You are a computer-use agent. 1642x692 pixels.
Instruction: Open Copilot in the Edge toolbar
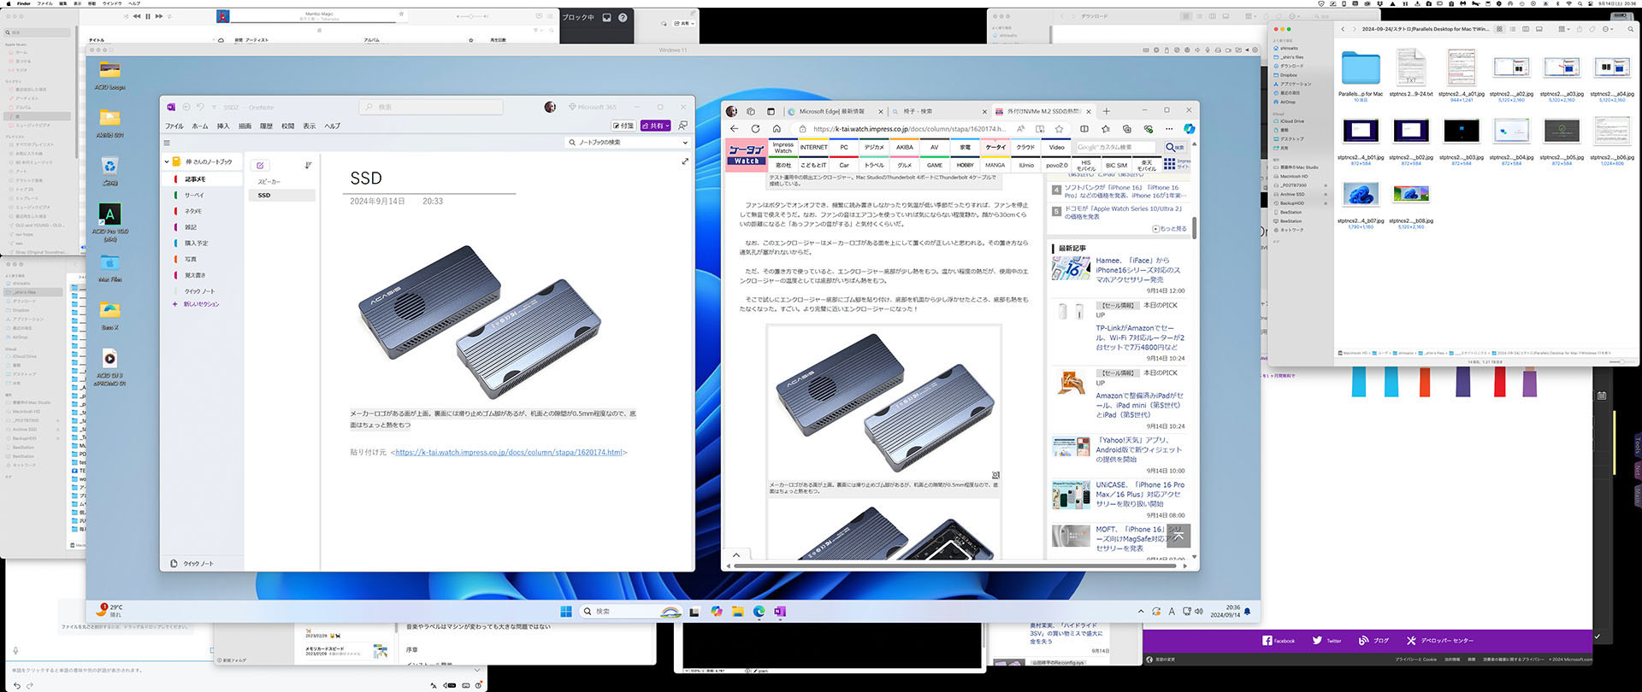(x=1189, y=129)
